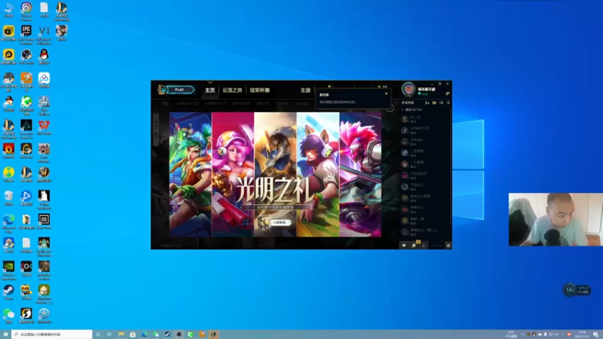Open the 主页 tab
This screenshot has width=603, height=339.
210,90
